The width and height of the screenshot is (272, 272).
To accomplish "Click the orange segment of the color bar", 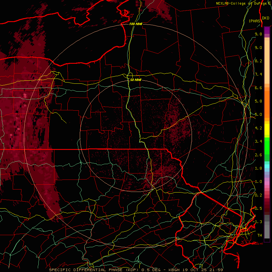I will pyautogui.click(x=267, y=104).
